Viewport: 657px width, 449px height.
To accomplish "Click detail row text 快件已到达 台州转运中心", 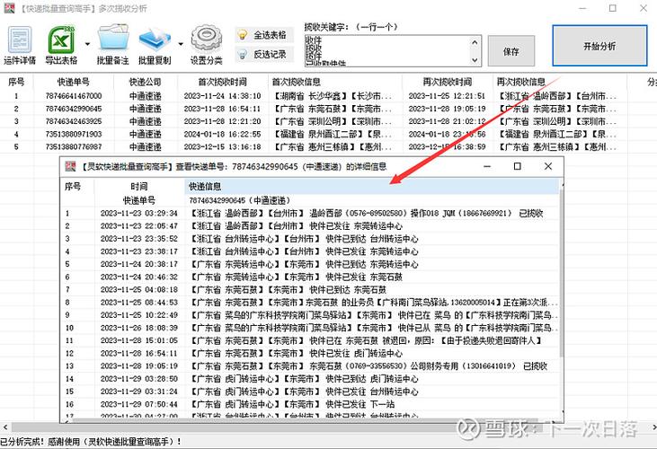I will [372, 239].
